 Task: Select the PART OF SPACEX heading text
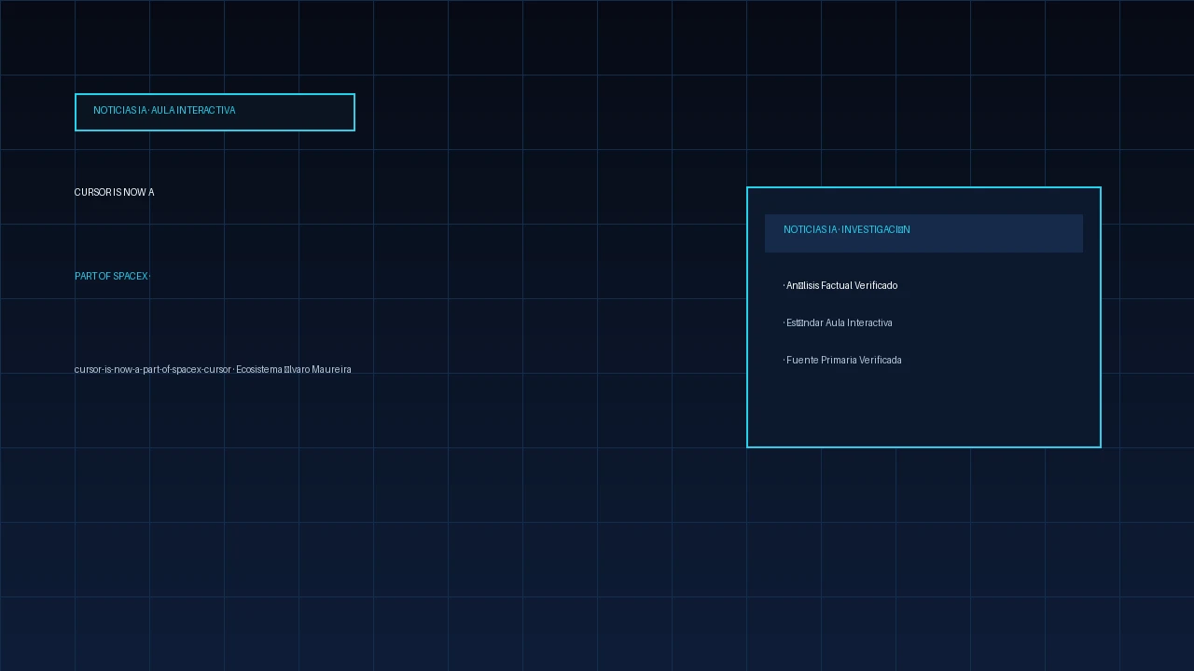112,276
